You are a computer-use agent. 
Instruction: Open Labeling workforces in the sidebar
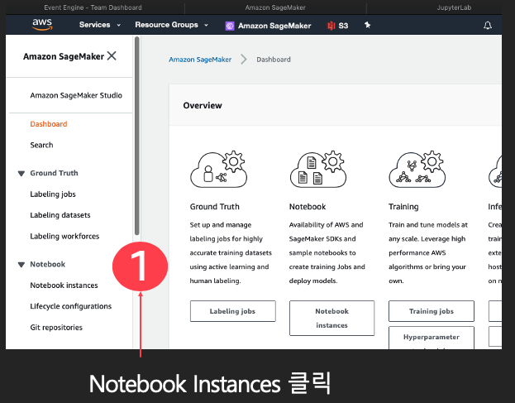pyautogui.click(x=64, y=237)
